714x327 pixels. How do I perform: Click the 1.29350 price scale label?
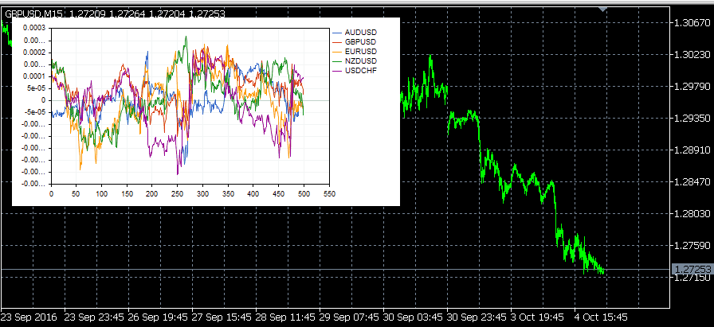692,119
